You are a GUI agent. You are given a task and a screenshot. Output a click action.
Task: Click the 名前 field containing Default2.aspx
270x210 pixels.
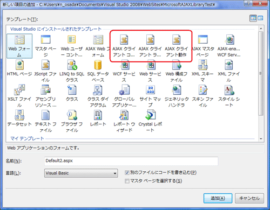click(131, 161)
